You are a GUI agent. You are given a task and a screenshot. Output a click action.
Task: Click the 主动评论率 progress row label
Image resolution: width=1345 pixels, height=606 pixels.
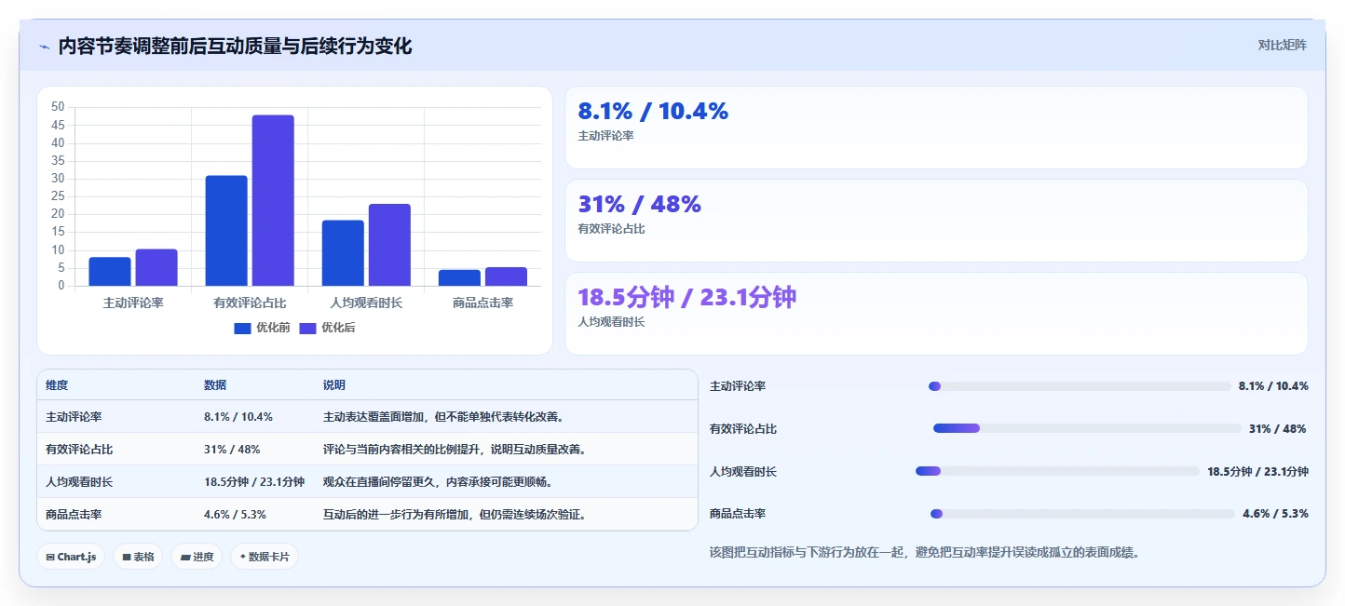[x=738, y=386]
